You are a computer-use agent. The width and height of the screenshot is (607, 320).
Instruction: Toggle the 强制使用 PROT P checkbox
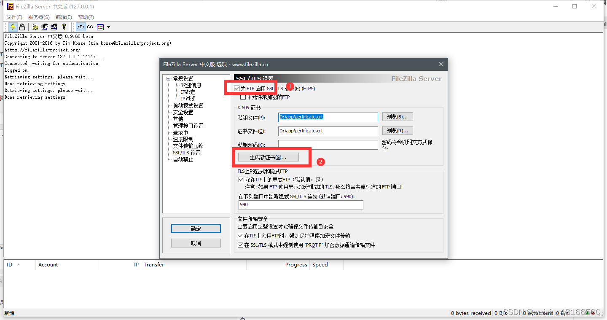[240, 245]
